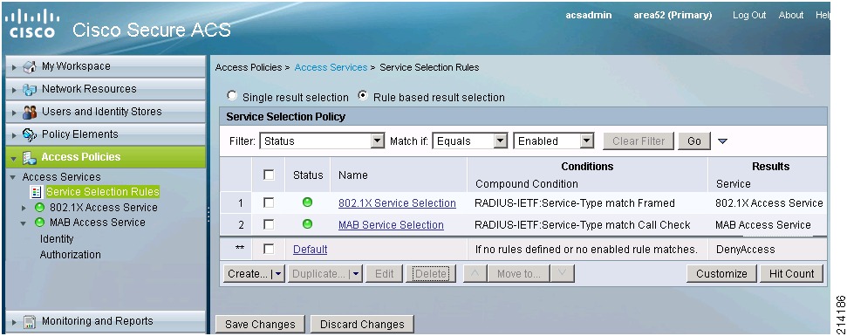Collapse the MAB Access Service tree node
Image resolution: width=847 pixels, height=336 pixels.
[24, 223]
